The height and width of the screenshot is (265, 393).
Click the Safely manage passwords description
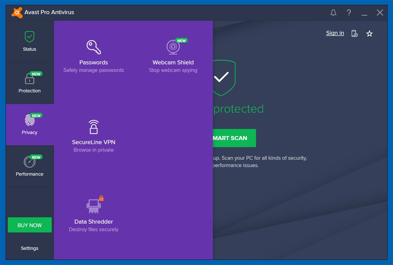tap(94, 70)
